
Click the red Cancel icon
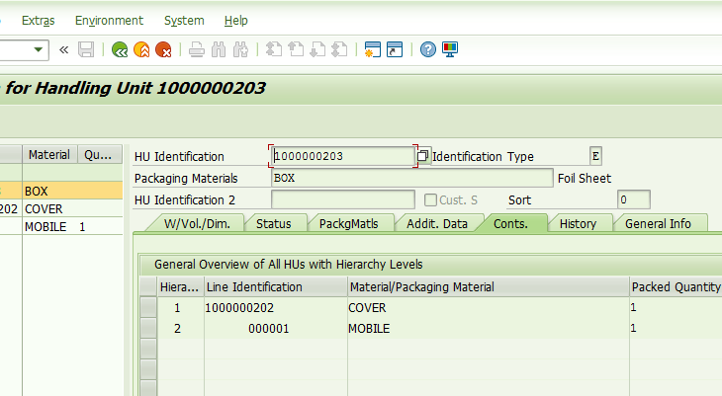pyautogui.click(x=163, y=49)
